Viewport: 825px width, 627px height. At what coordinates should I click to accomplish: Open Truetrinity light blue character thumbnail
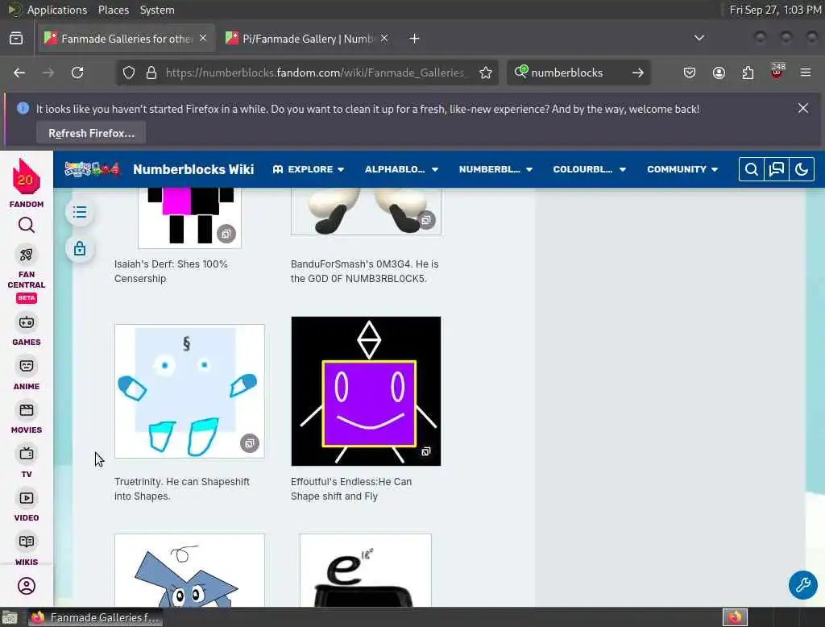(x=189, y=391)
